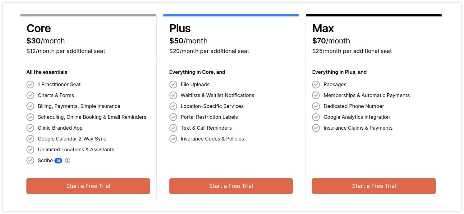Click checkmark next to Clinic Branded App
Screen dimensions: 464x214
(30, 128)
